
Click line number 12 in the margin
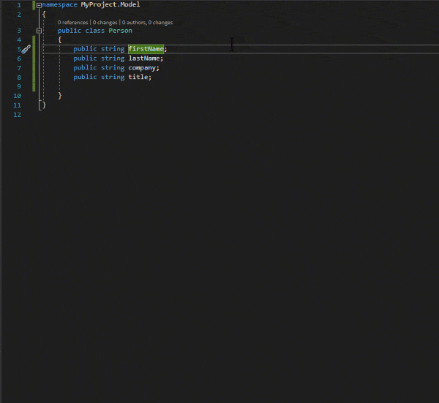[x=18, y=115]
